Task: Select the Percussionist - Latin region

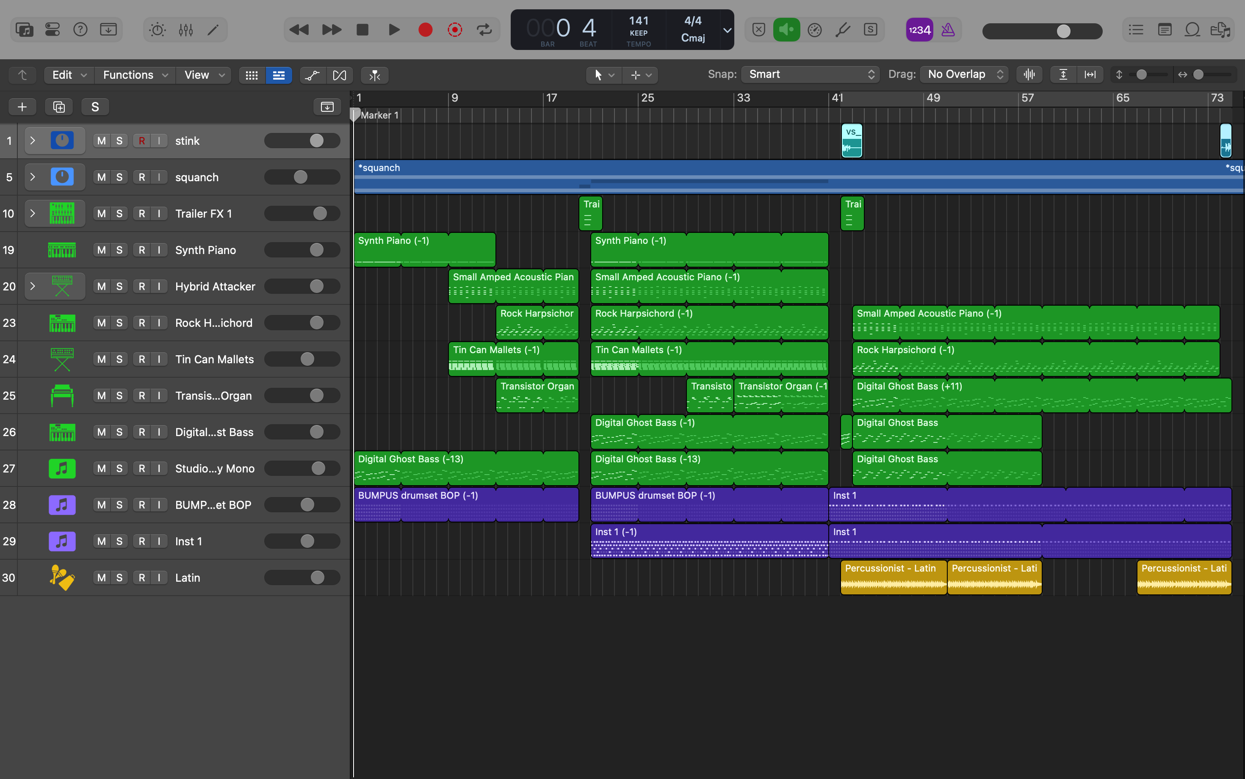Action: coord(893,577)
